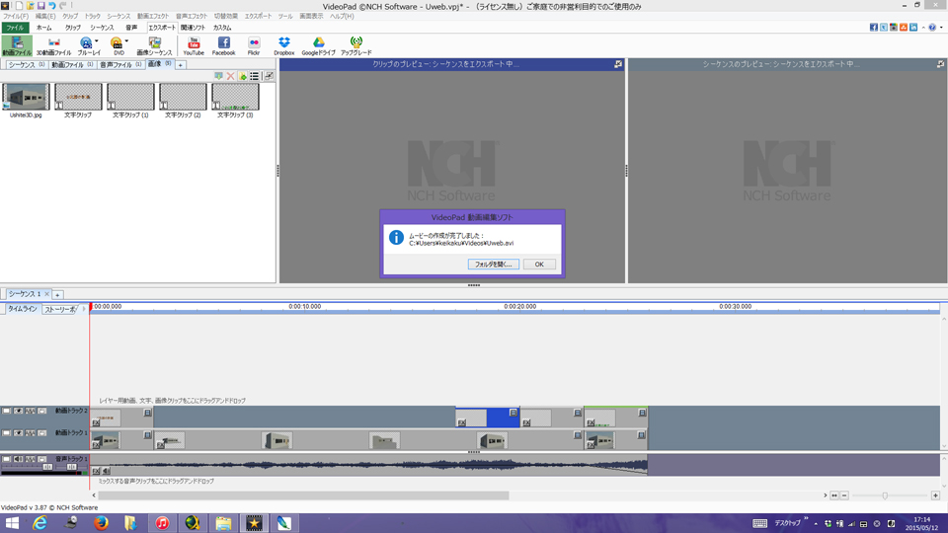The height and width of the screenshot is (533, 948).
Task: Click OK in the VideoPad dialog
Action: coord(539,265)
